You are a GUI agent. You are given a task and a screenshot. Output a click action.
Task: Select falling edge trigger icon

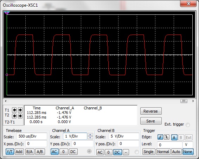tap(167, 137)
